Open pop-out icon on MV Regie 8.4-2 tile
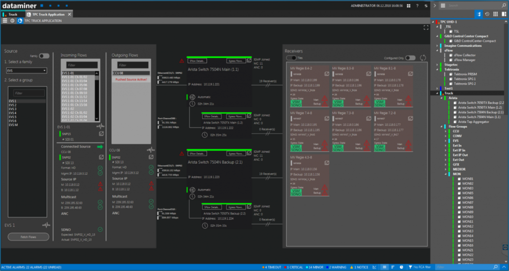The height and width of the screenshot is (271, 509). point(327,74)
